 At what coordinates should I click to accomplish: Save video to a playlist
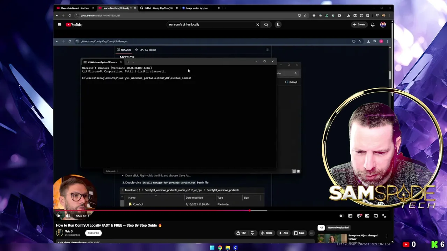click(299, 233)
